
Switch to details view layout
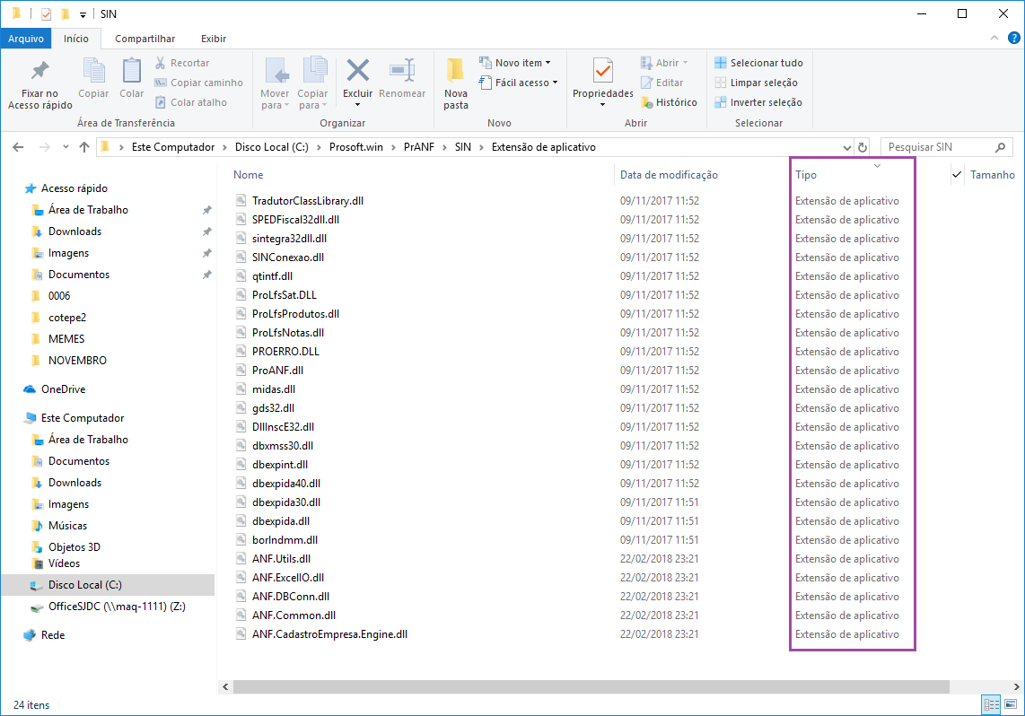pos(991,704)
